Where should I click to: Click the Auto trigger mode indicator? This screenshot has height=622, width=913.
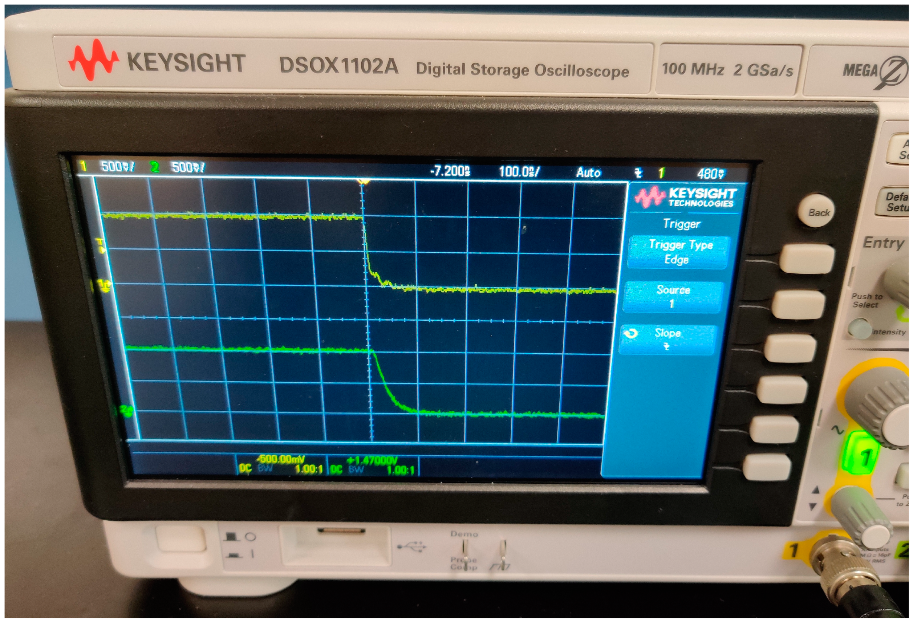(x=588, y=173)
